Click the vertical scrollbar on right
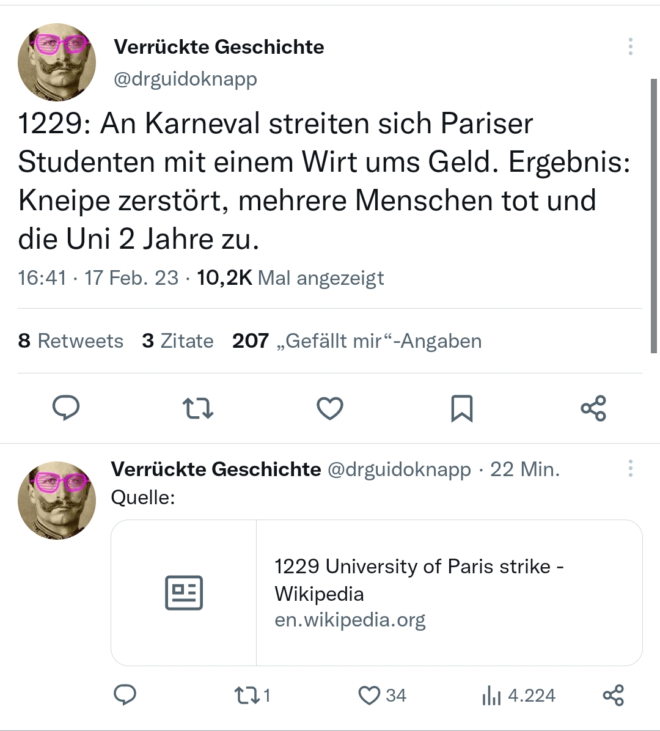660x731 pixels. click(x=654, y=214)
